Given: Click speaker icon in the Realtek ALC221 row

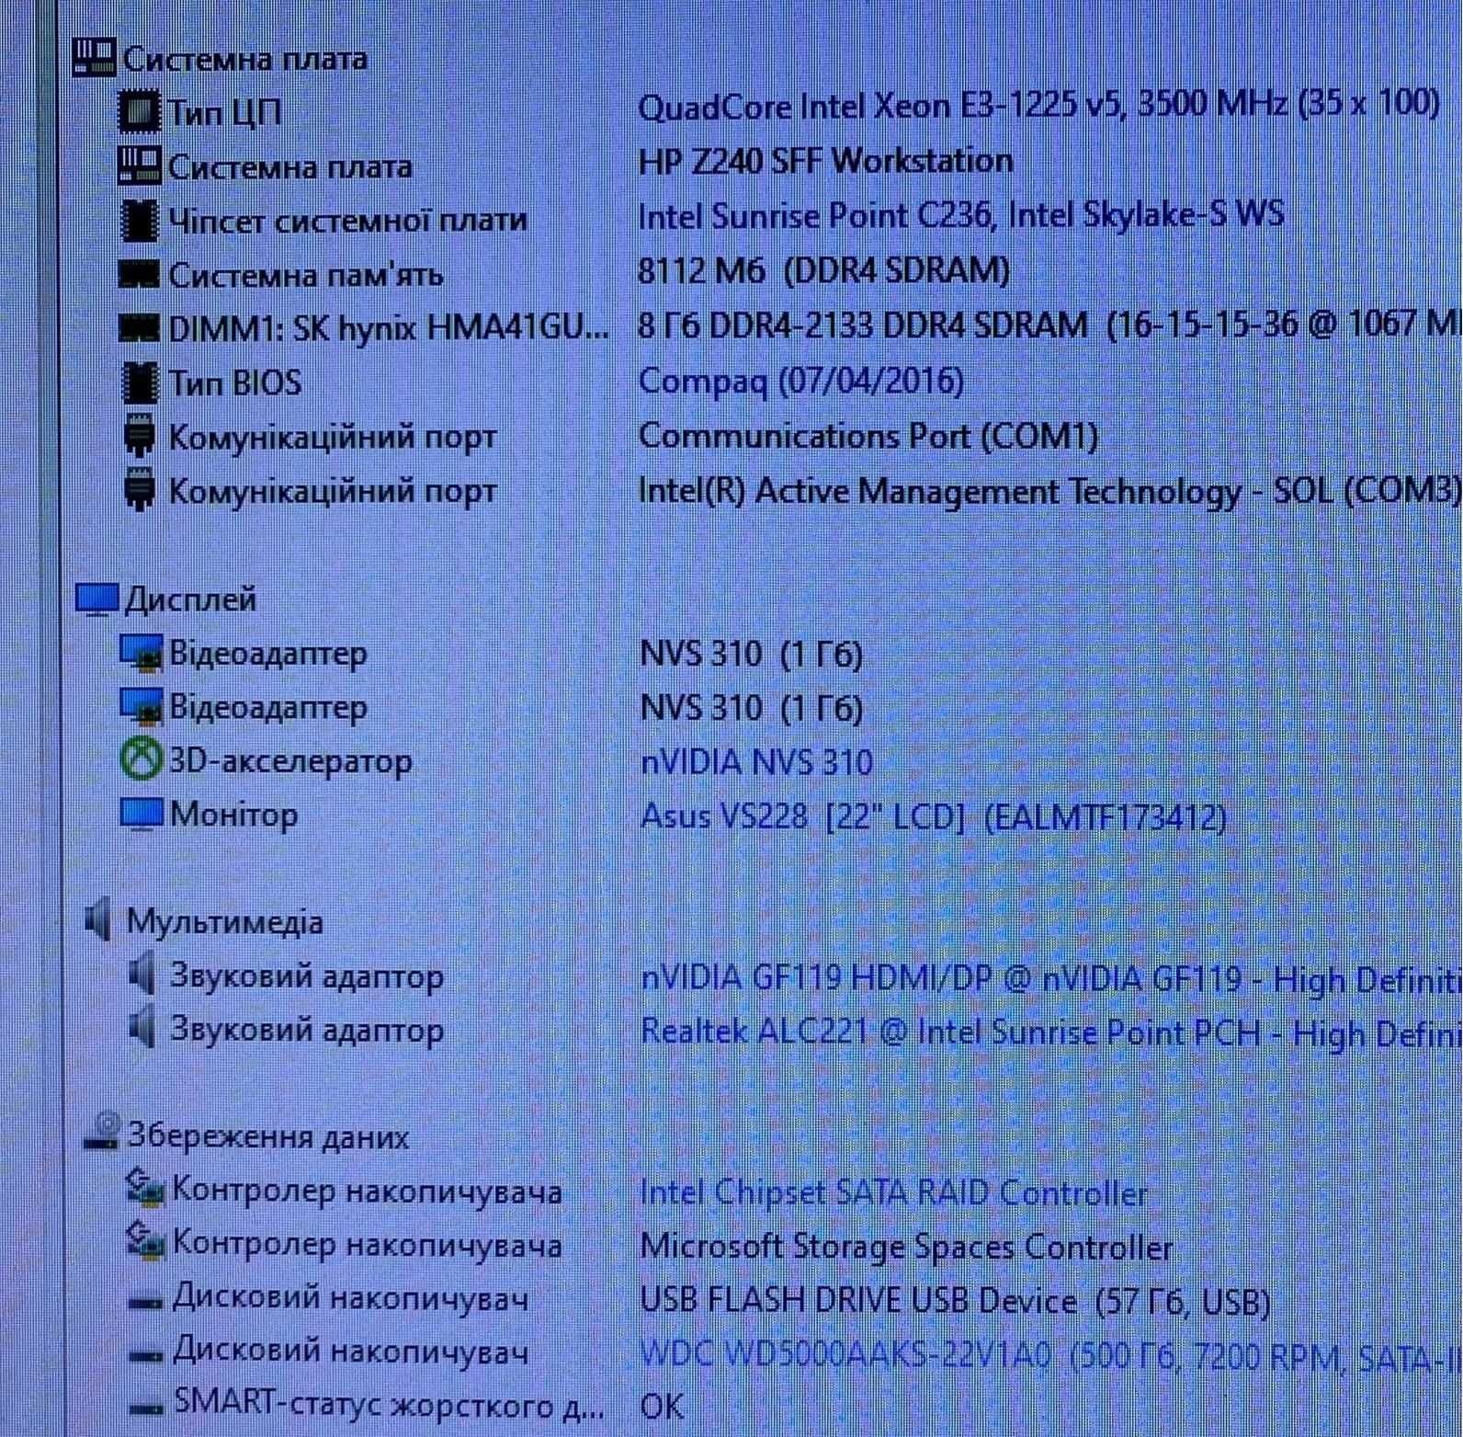Looking at the screenshot, I should 142,1028.
